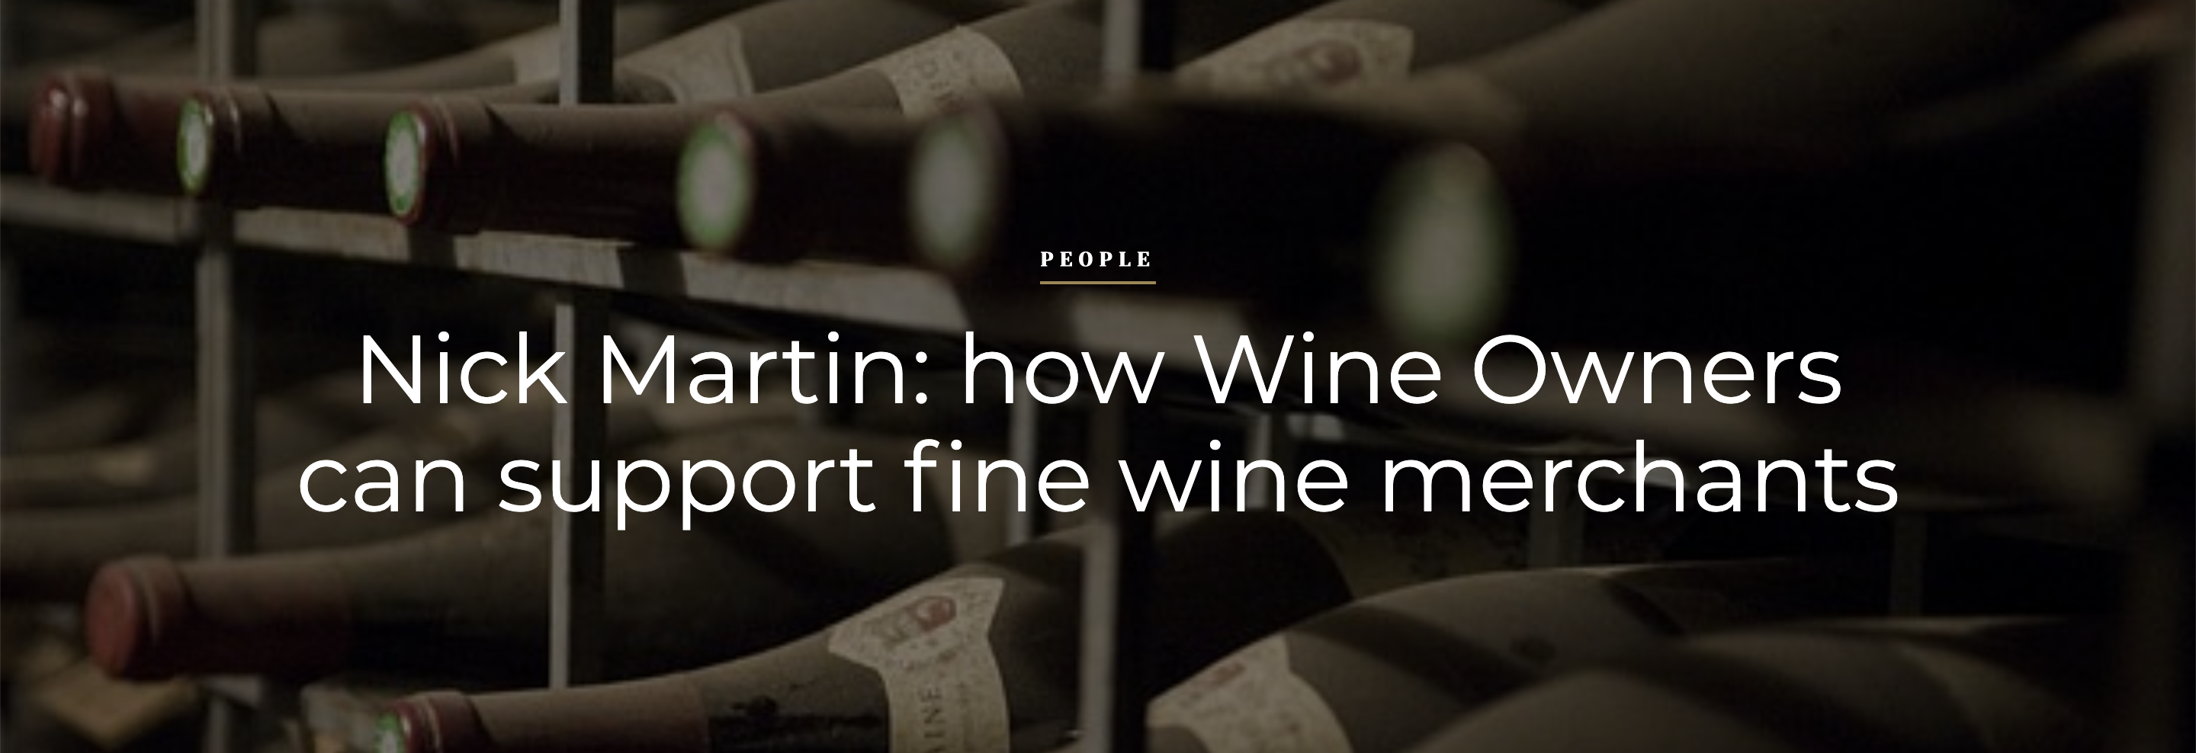The height and width of the screenshot is (753, 2196).
Task: Click the Nick Martin article headline
Action: (x=1098, y=425)
